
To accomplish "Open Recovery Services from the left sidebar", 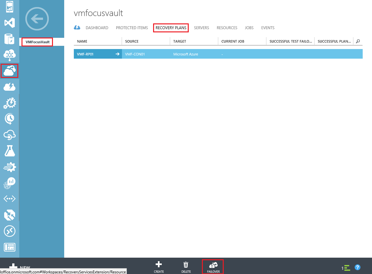I will click(10, 71).
